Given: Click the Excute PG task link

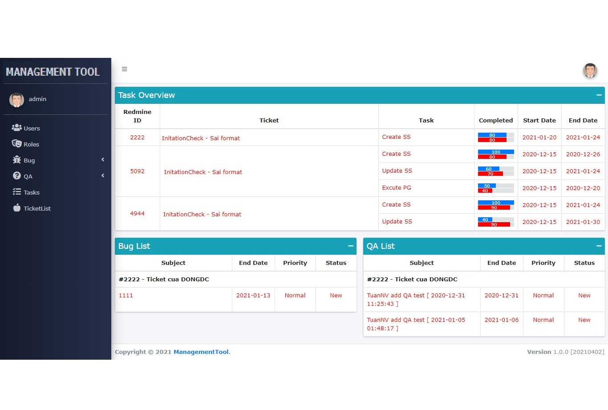Looking at the screenshot, I should coord(397,188).
